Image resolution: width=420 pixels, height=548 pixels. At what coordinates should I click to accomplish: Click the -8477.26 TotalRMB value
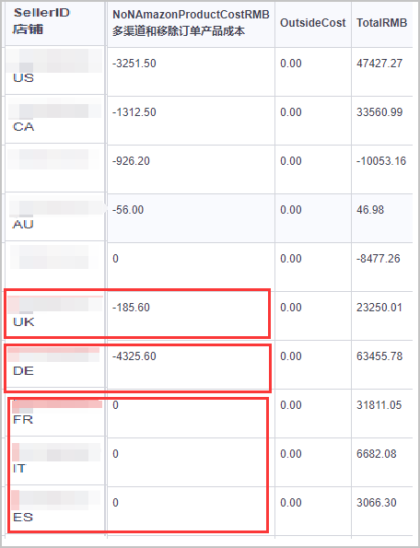[378, 259]
